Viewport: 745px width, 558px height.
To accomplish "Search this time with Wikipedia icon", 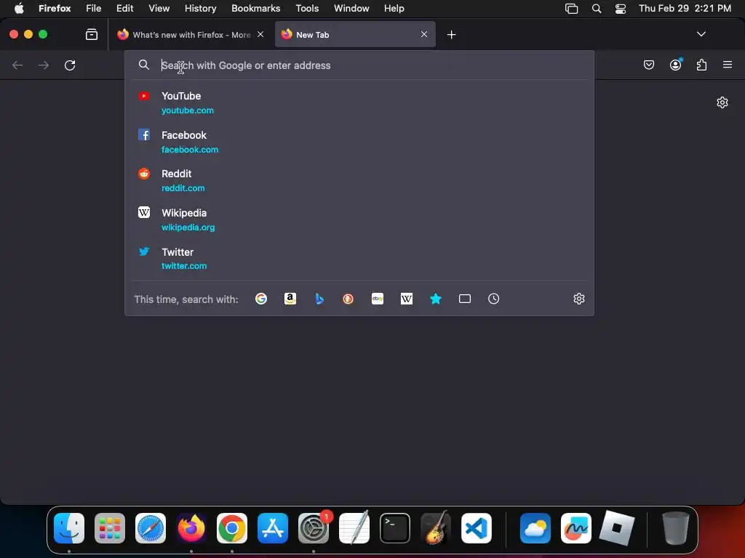I will [407, 299].
